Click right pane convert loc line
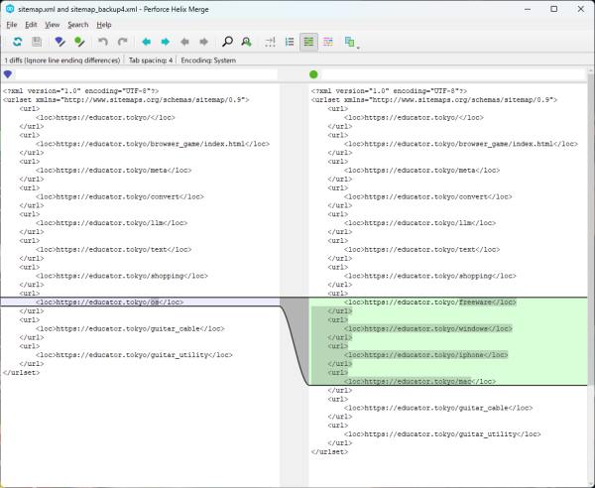 428,196
